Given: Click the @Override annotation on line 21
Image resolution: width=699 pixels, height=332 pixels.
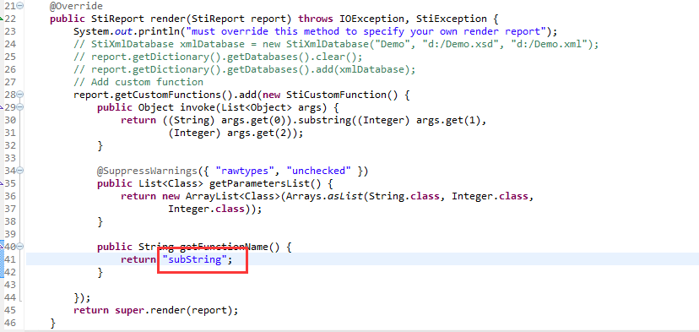Looking at the screenshot, I should point(76,6).
